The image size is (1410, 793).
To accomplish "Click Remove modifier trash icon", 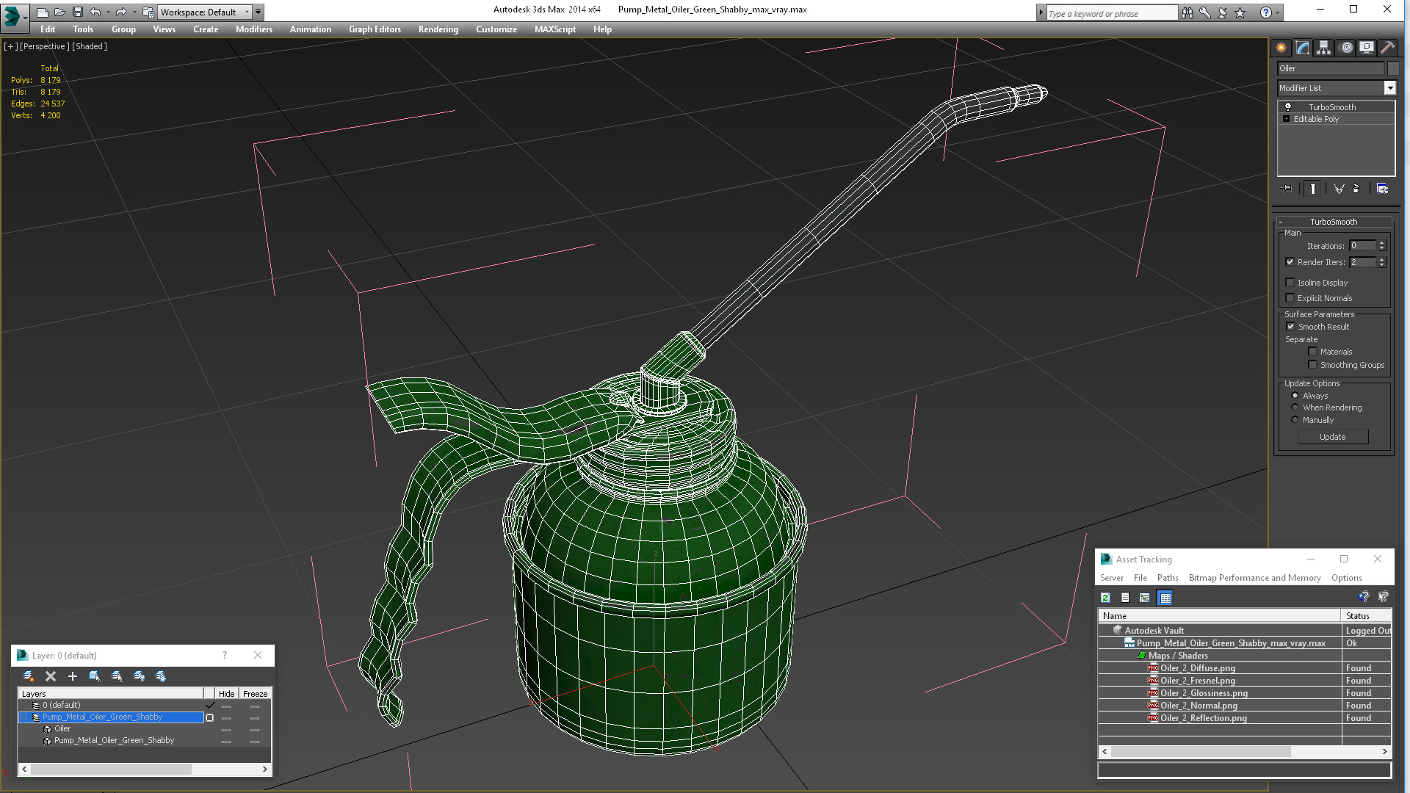I will coord(1356,189).
